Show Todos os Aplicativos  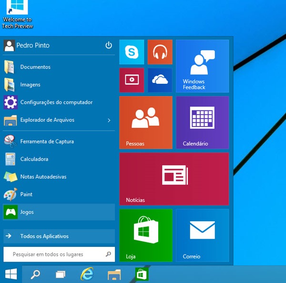coord(59,236)
